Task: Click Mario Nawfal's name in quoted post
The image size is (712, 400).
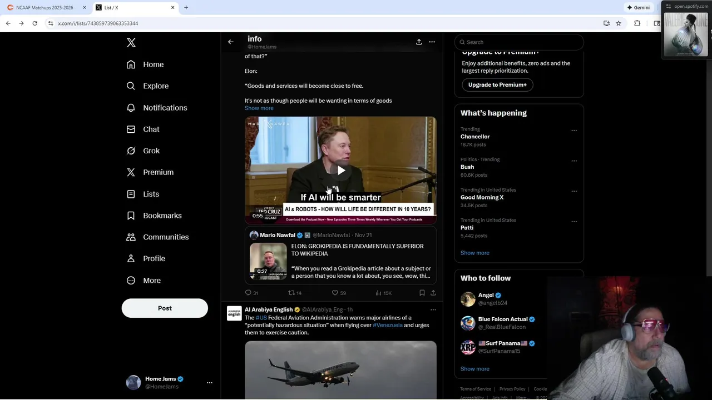Action: (x=277, y=235)
